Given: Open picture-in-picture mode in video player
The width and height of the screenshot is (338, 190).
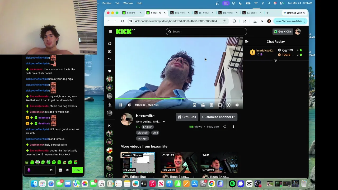Looking at the screenshot, I should coord(194,105).
